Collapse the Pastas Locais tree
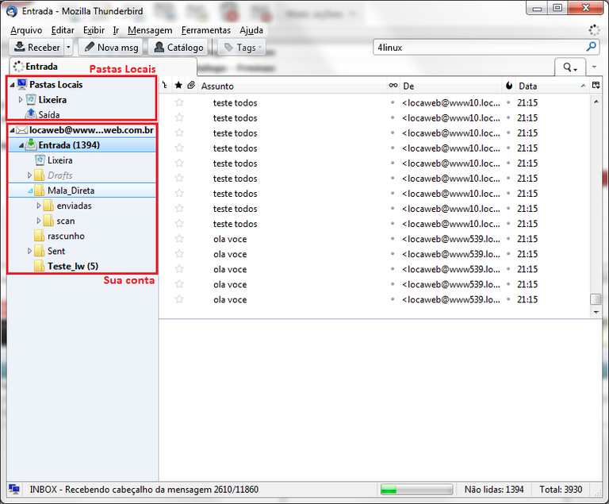 pos(12,84)
